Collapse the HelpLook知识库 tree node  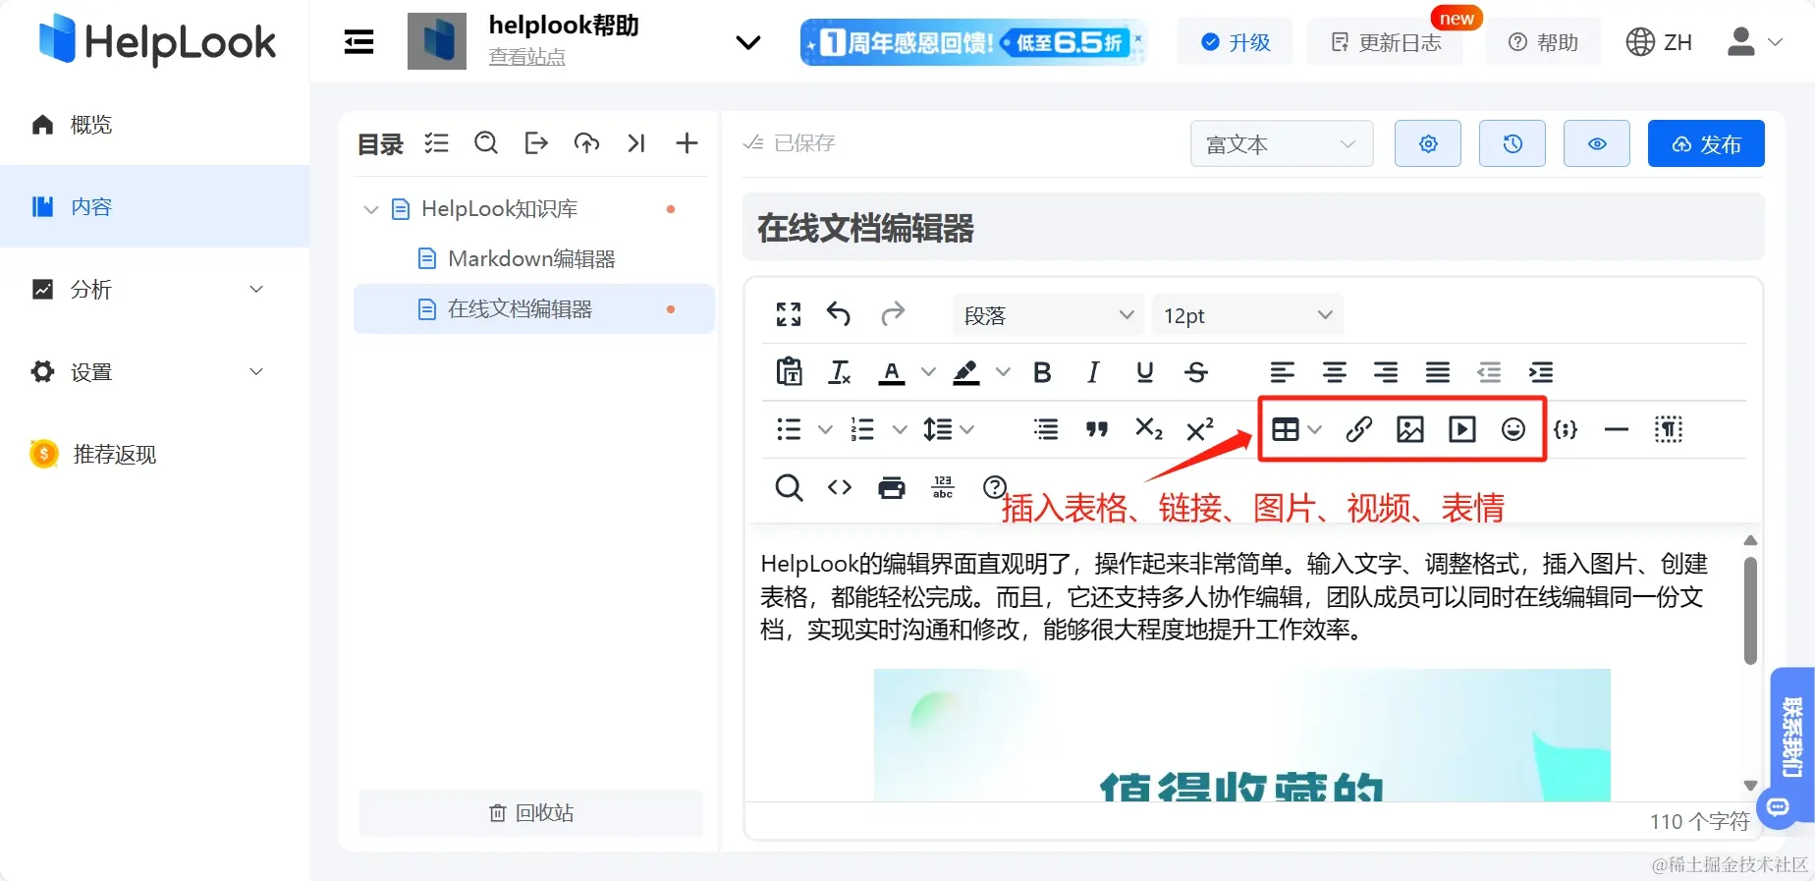click(x=371, y=209)
